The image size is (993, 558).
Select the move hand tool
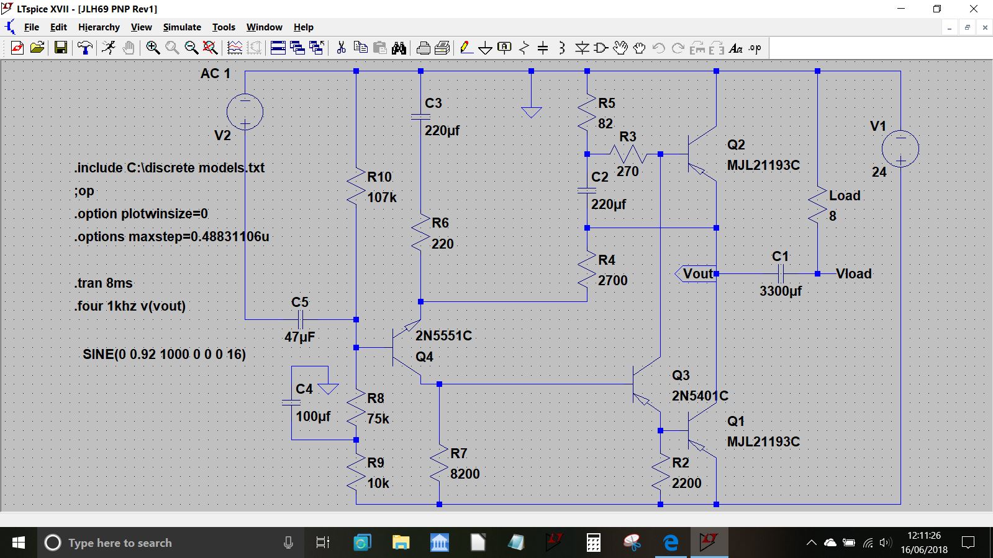coord(620,48)
